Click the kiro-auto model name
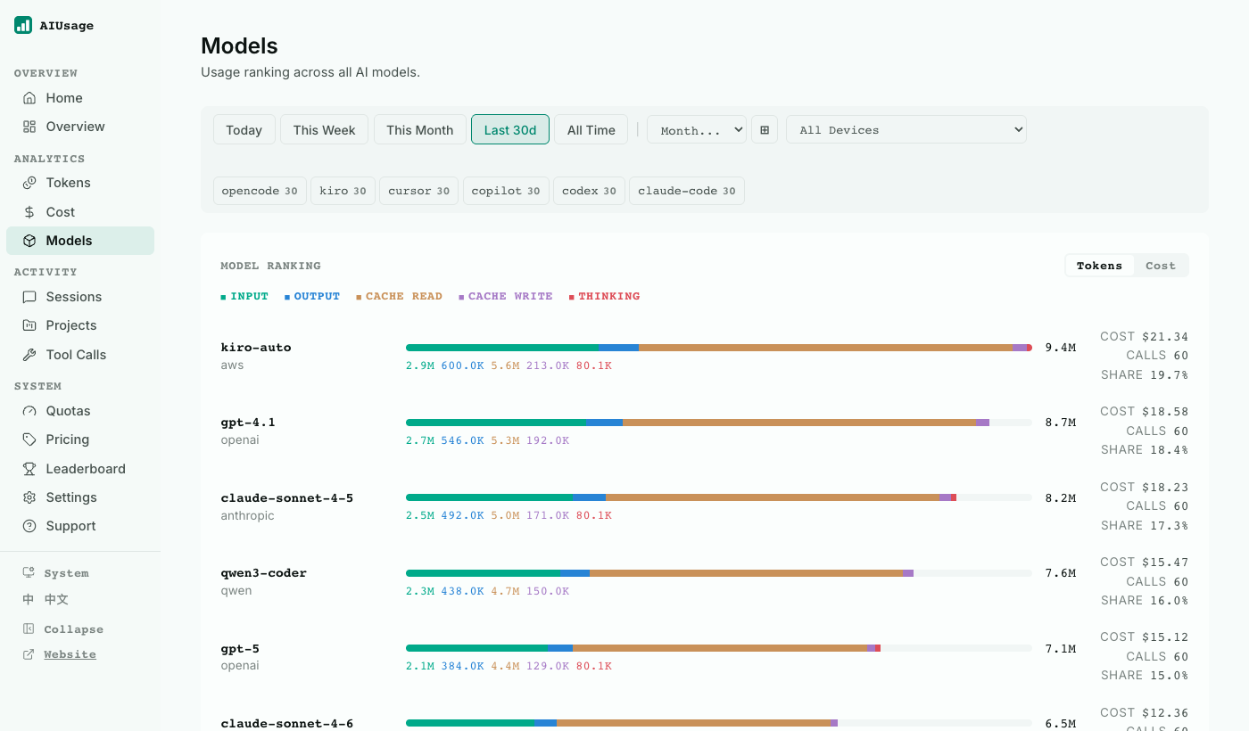The image size is (1249, 731). pos(256,348)
